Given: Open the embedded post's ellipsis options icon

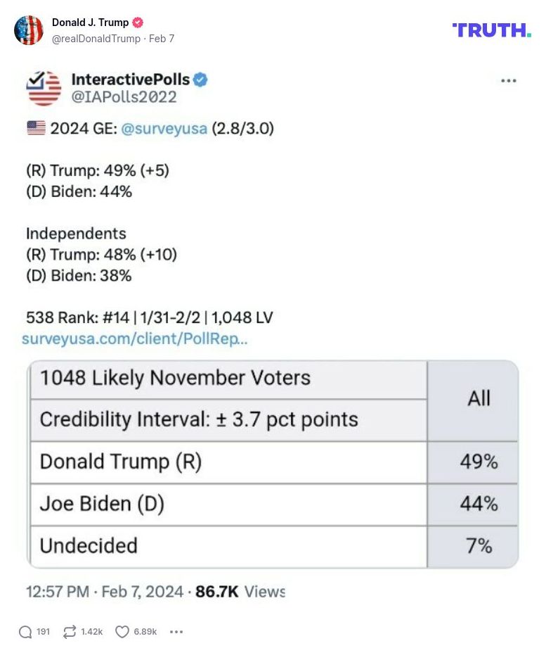Looking at the screenshot, I should point(508,80).
